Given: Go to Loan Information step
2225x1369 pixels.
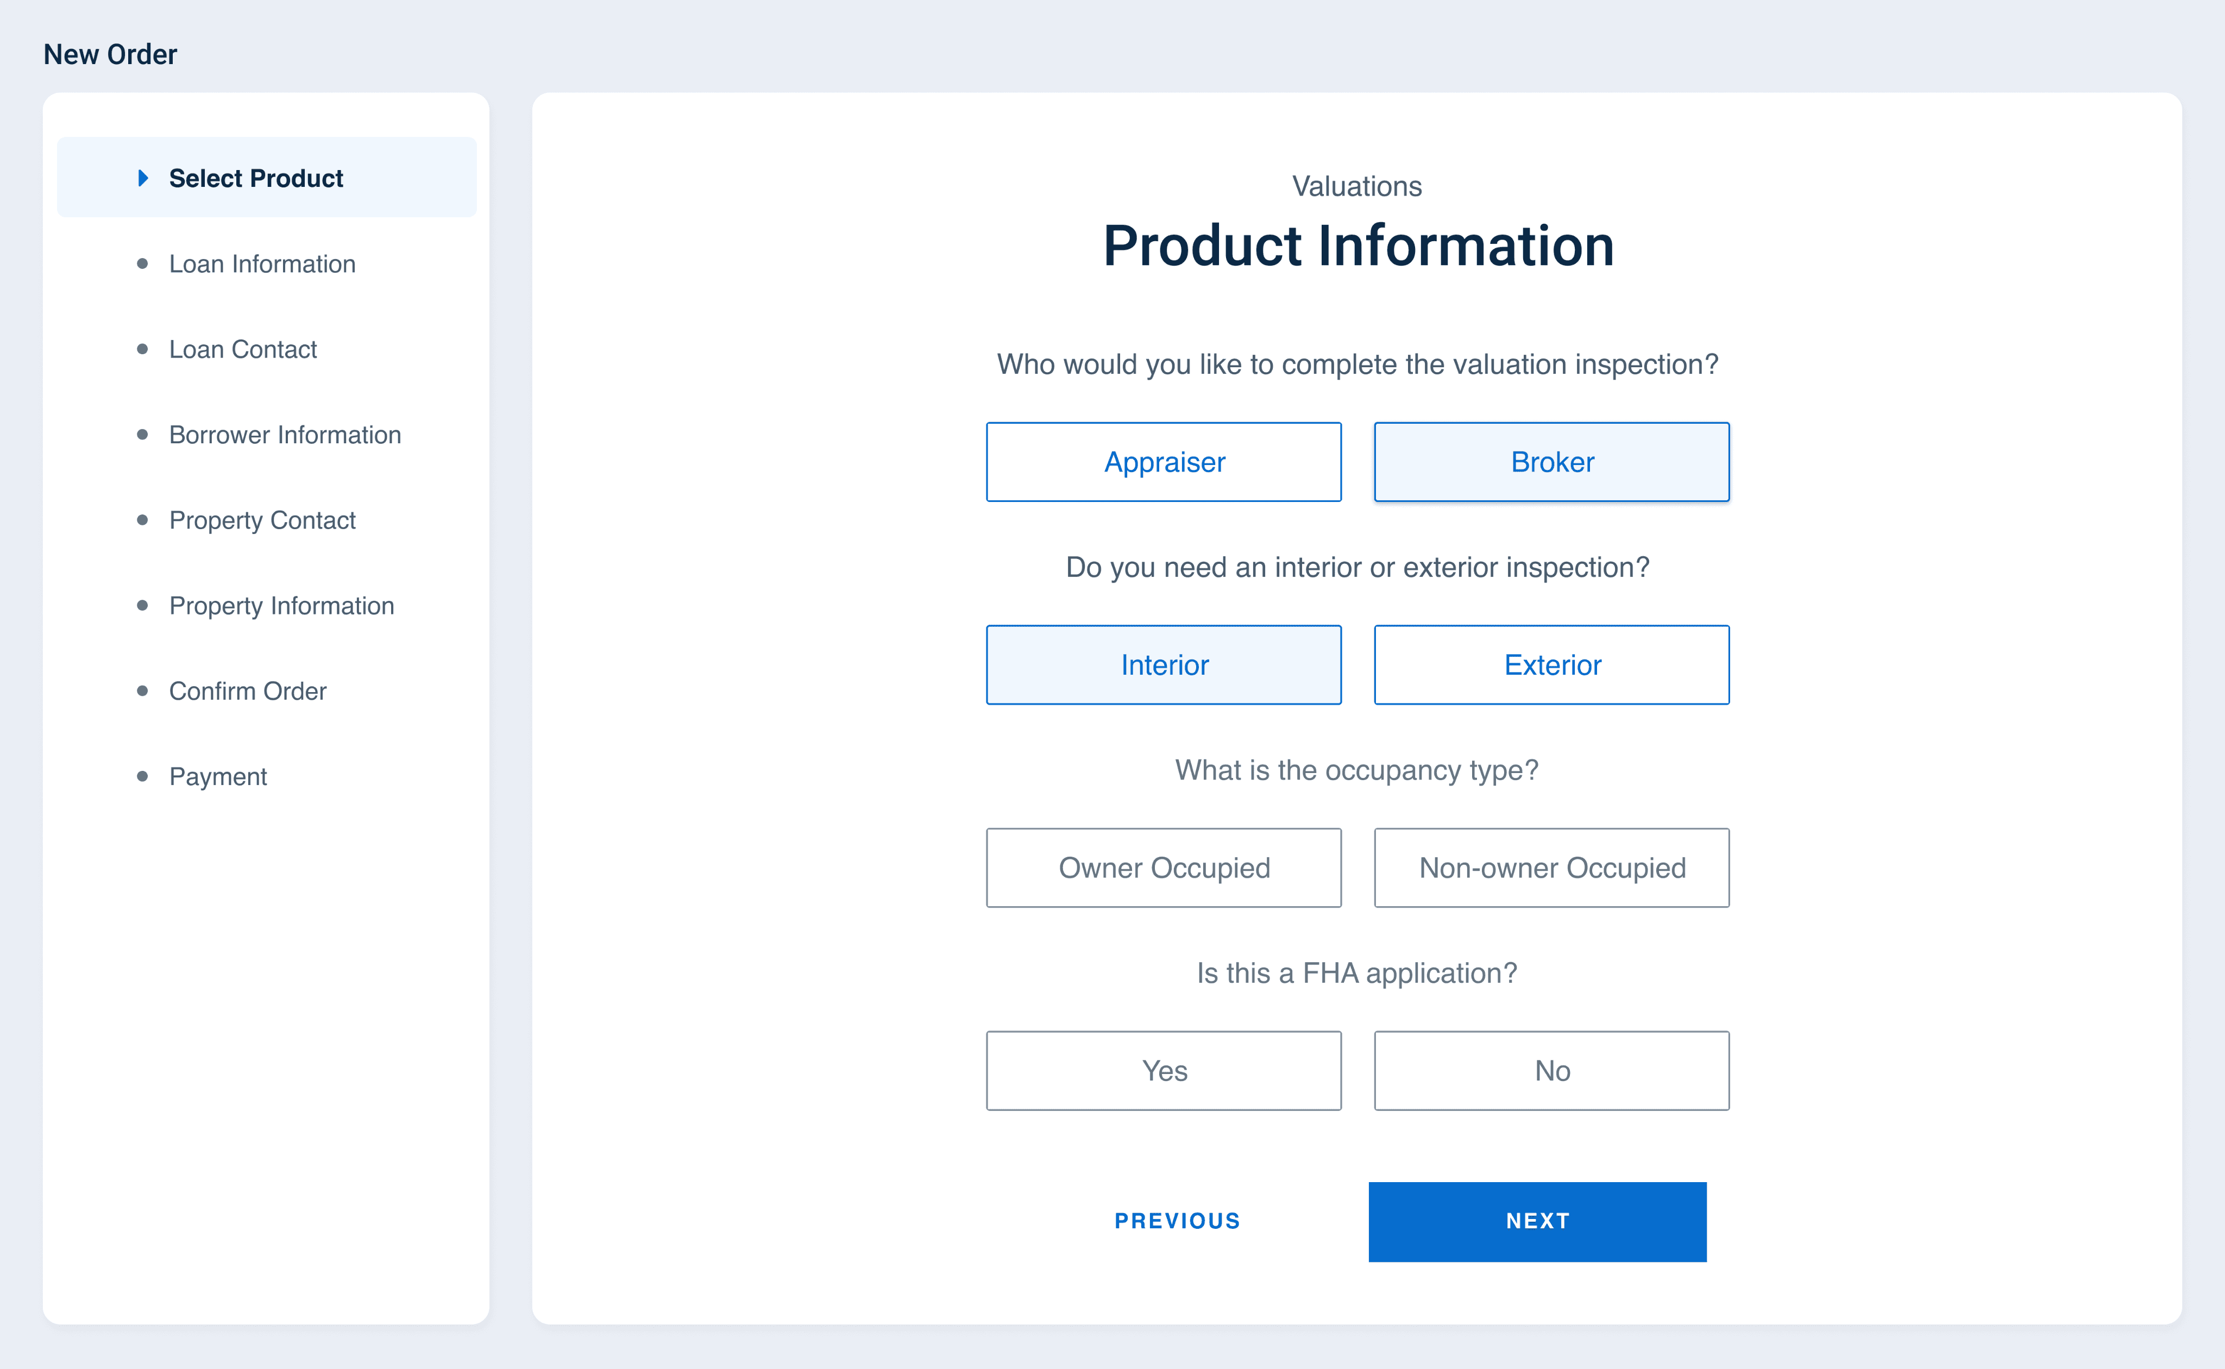Looking at the screenshot, I should [262, 263].
